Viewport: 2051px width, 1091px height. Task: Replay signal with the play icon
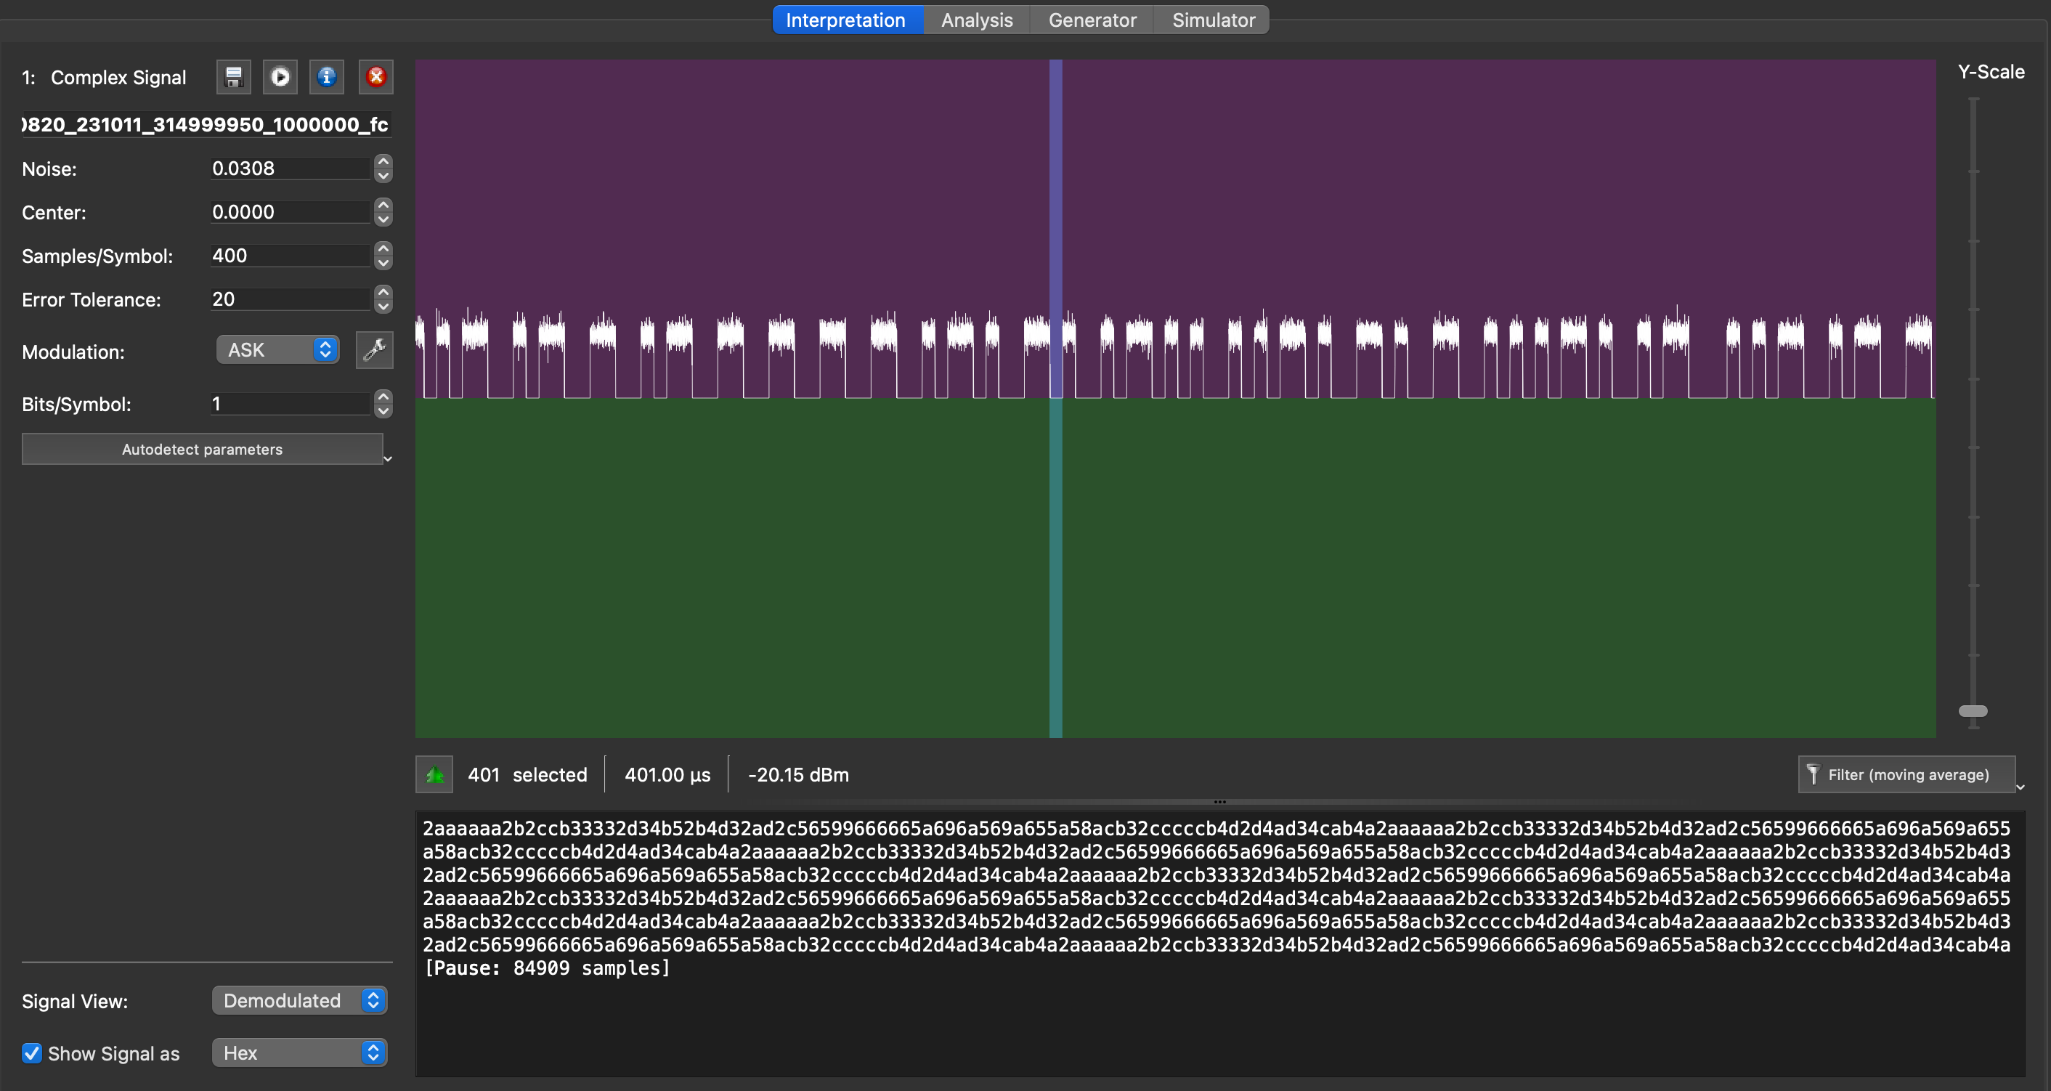click(x=280, y=77)
